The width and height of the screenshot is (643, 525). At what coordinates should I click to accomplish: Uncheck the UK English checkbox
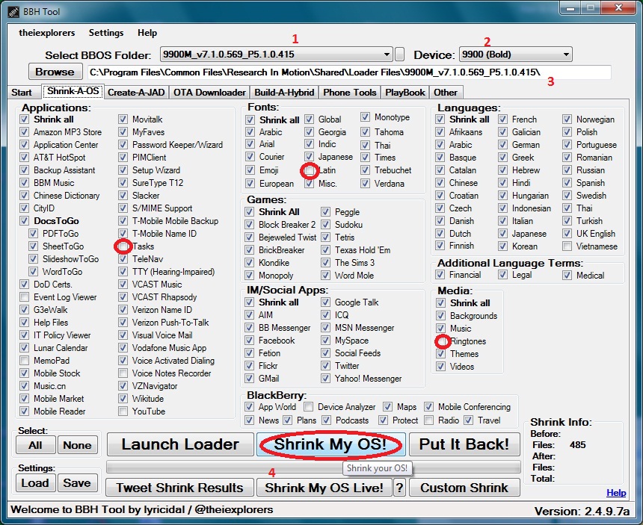point(567,234)
